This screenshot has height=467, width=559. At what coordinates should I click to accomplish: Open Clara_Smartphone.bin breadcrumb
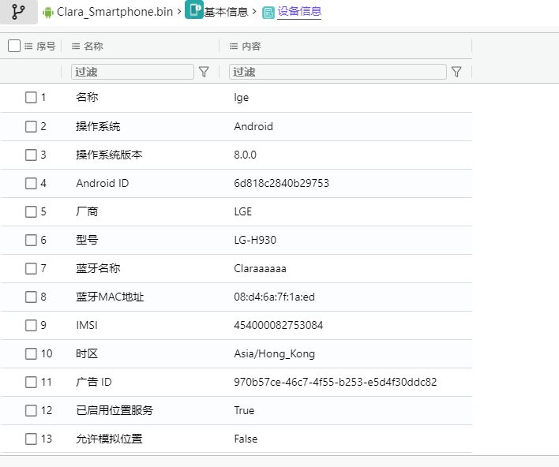click(114, 12)
